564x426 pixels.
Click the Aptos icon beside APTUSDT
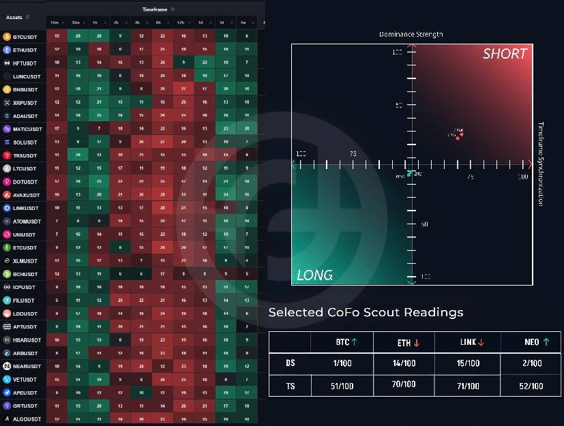click(7, 326)
